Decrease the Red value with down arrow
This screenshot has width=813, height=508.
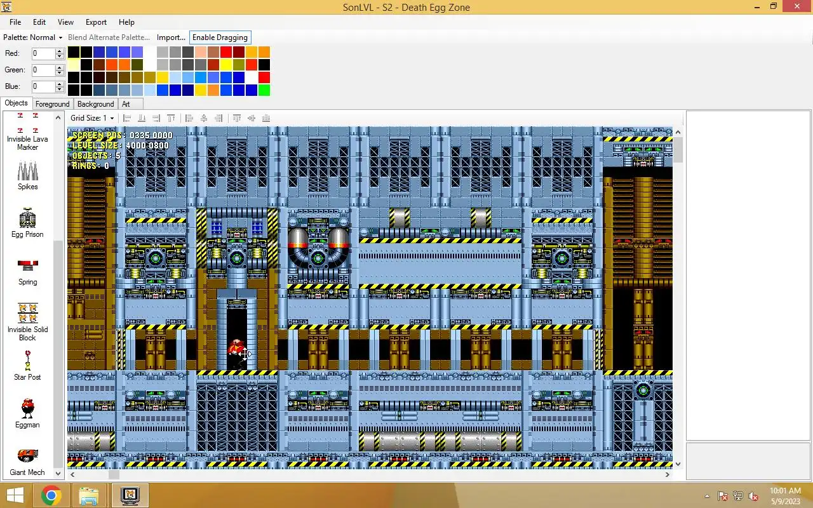(x=60, y=57)
